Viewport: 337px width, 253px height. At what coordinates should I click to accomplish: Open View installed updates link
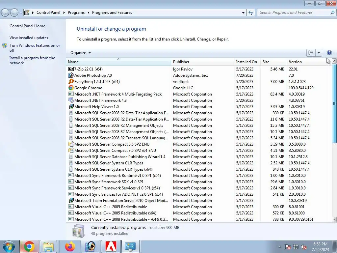coord(29,38)
